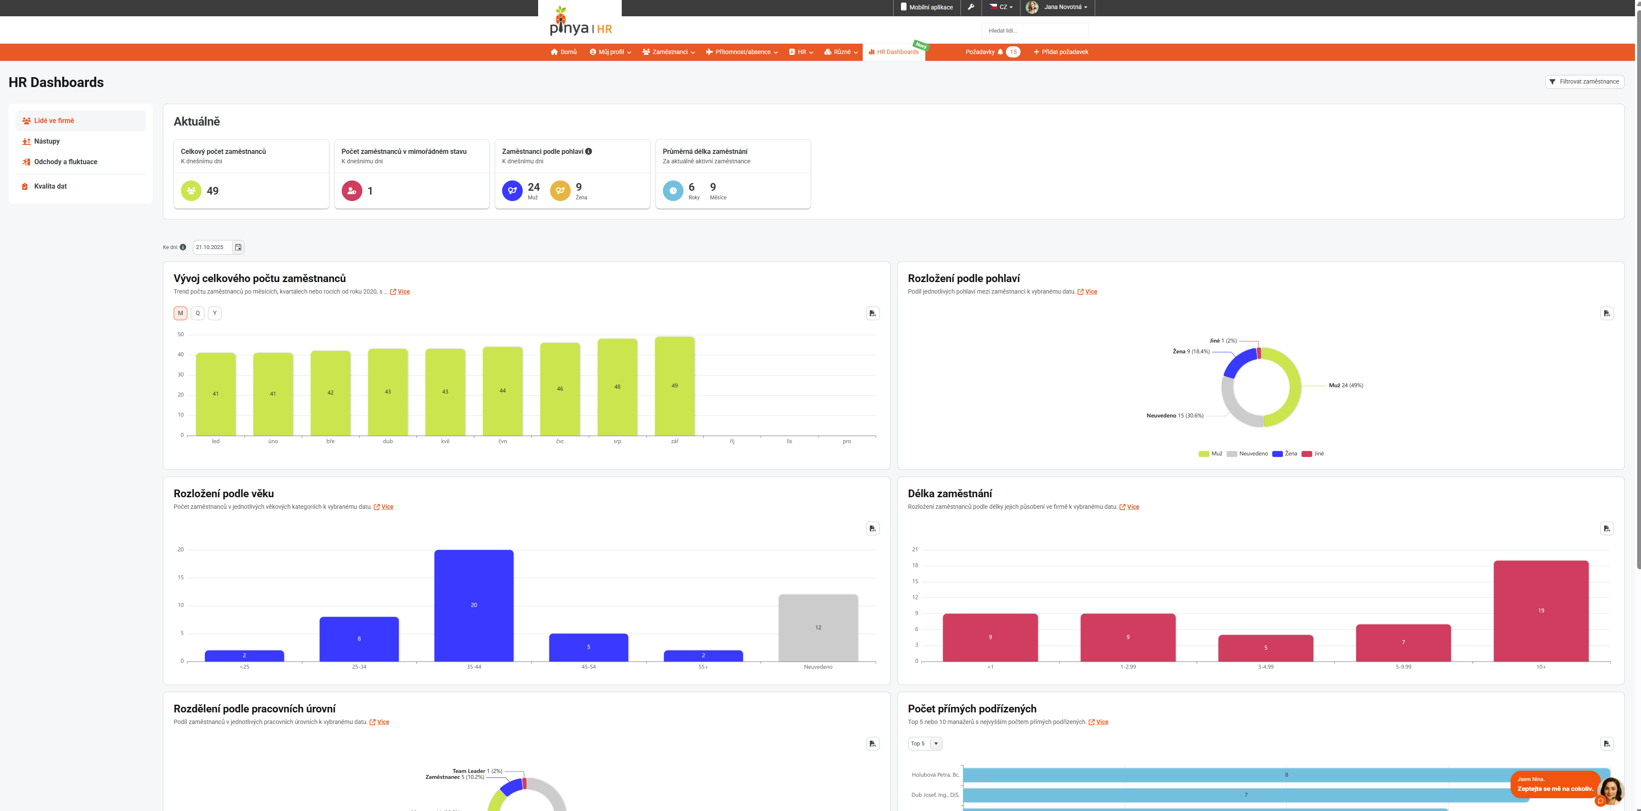Go to Domů in the navigation bar

click(x=564, y=52)
